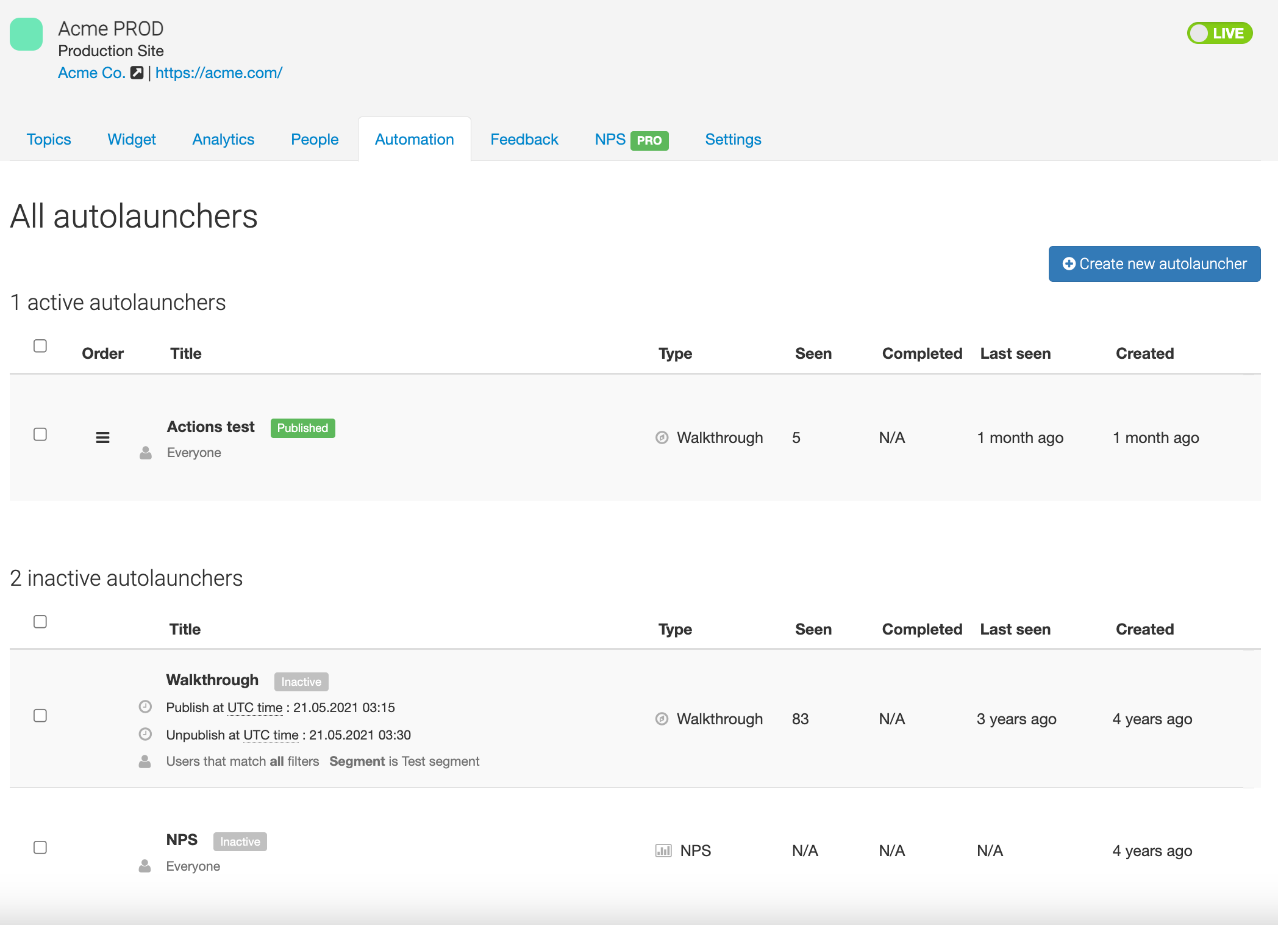1278x925 pixels.
Task: Open the https://acme.com/ link
Action: point(218,73)
